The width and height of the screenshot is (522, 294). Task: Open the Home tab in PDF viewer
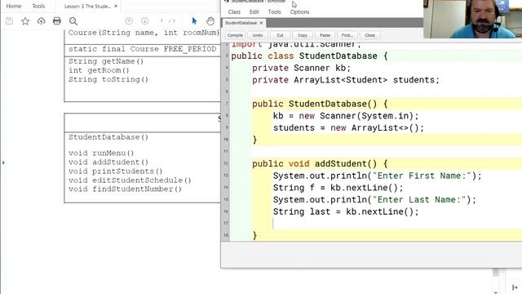14,6
